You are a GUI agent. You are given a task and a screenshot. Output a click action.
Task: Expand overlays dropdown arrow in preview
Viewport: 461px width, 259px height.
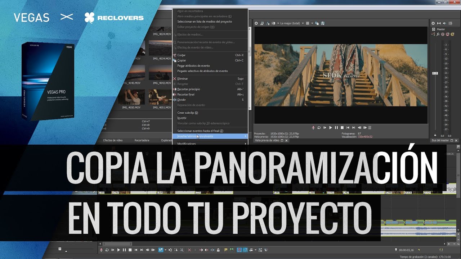[312, 23]
